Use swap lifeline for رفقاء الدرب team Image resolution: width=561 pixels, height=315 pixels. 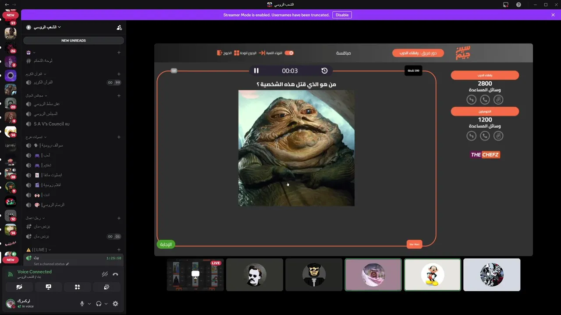(472, 100)
